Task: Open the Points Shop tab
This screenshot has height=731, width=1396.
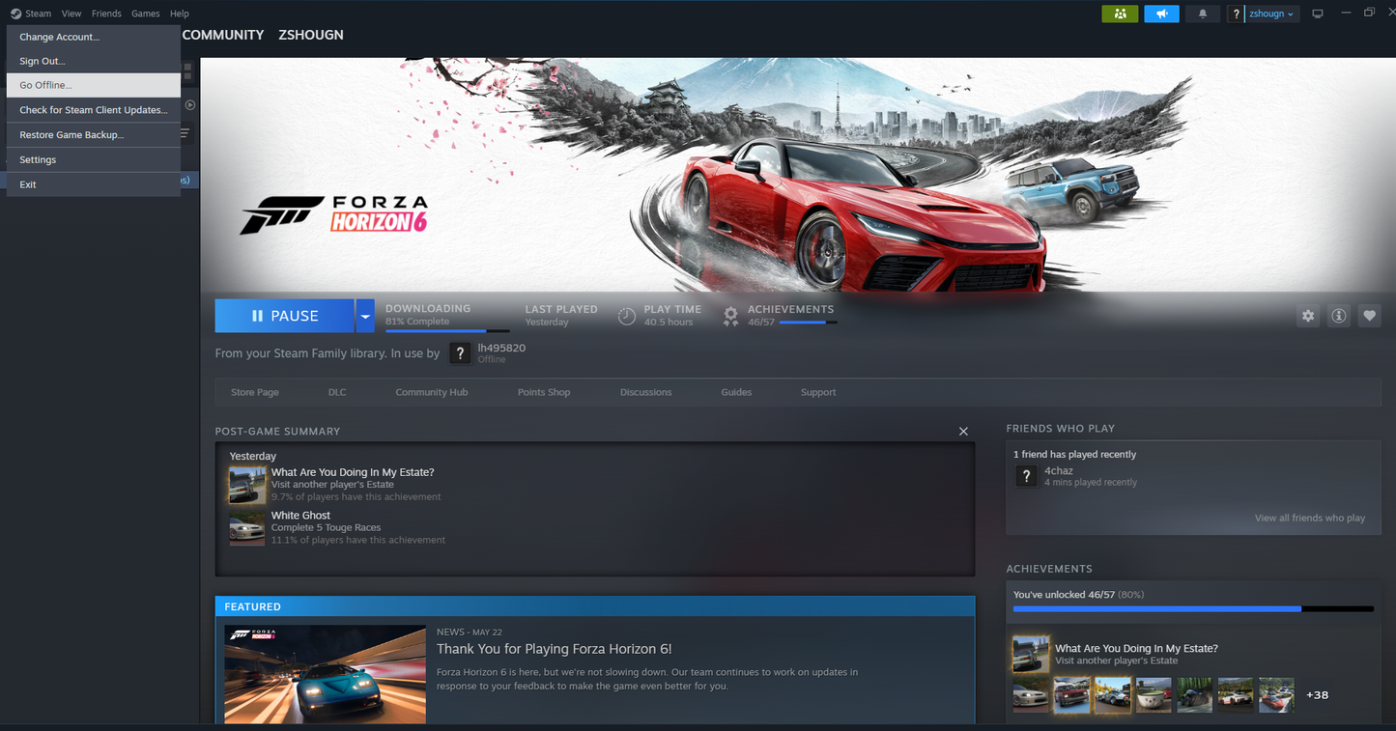Action: click(x=544, y=392)
